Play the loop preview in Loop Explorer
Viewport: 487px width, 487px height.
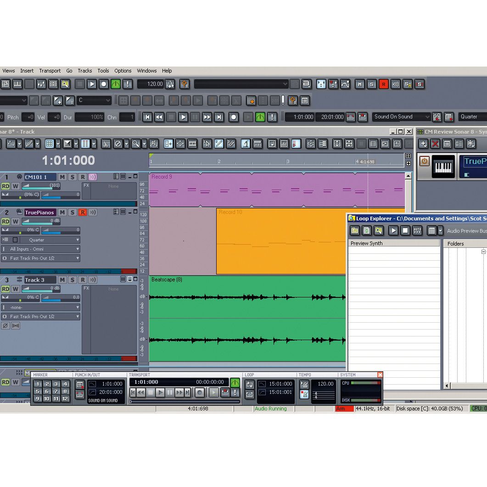(x=393, y=230)
